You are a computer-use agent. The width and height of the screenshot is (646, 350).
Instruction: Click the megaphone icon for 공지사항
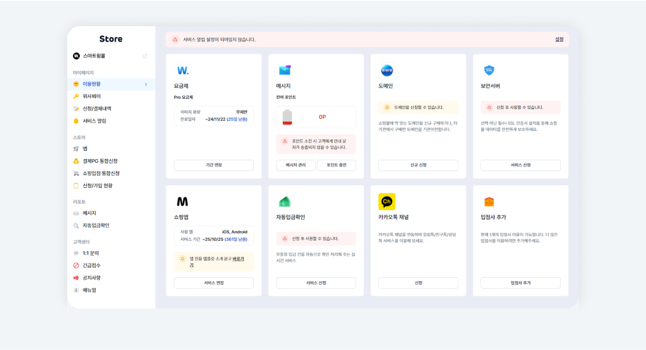tap(76, 278)
